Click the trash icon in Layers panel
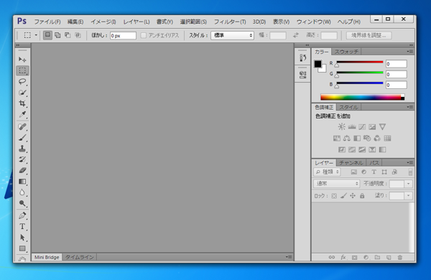Screen dimensions: 431x280 (400, 258)
